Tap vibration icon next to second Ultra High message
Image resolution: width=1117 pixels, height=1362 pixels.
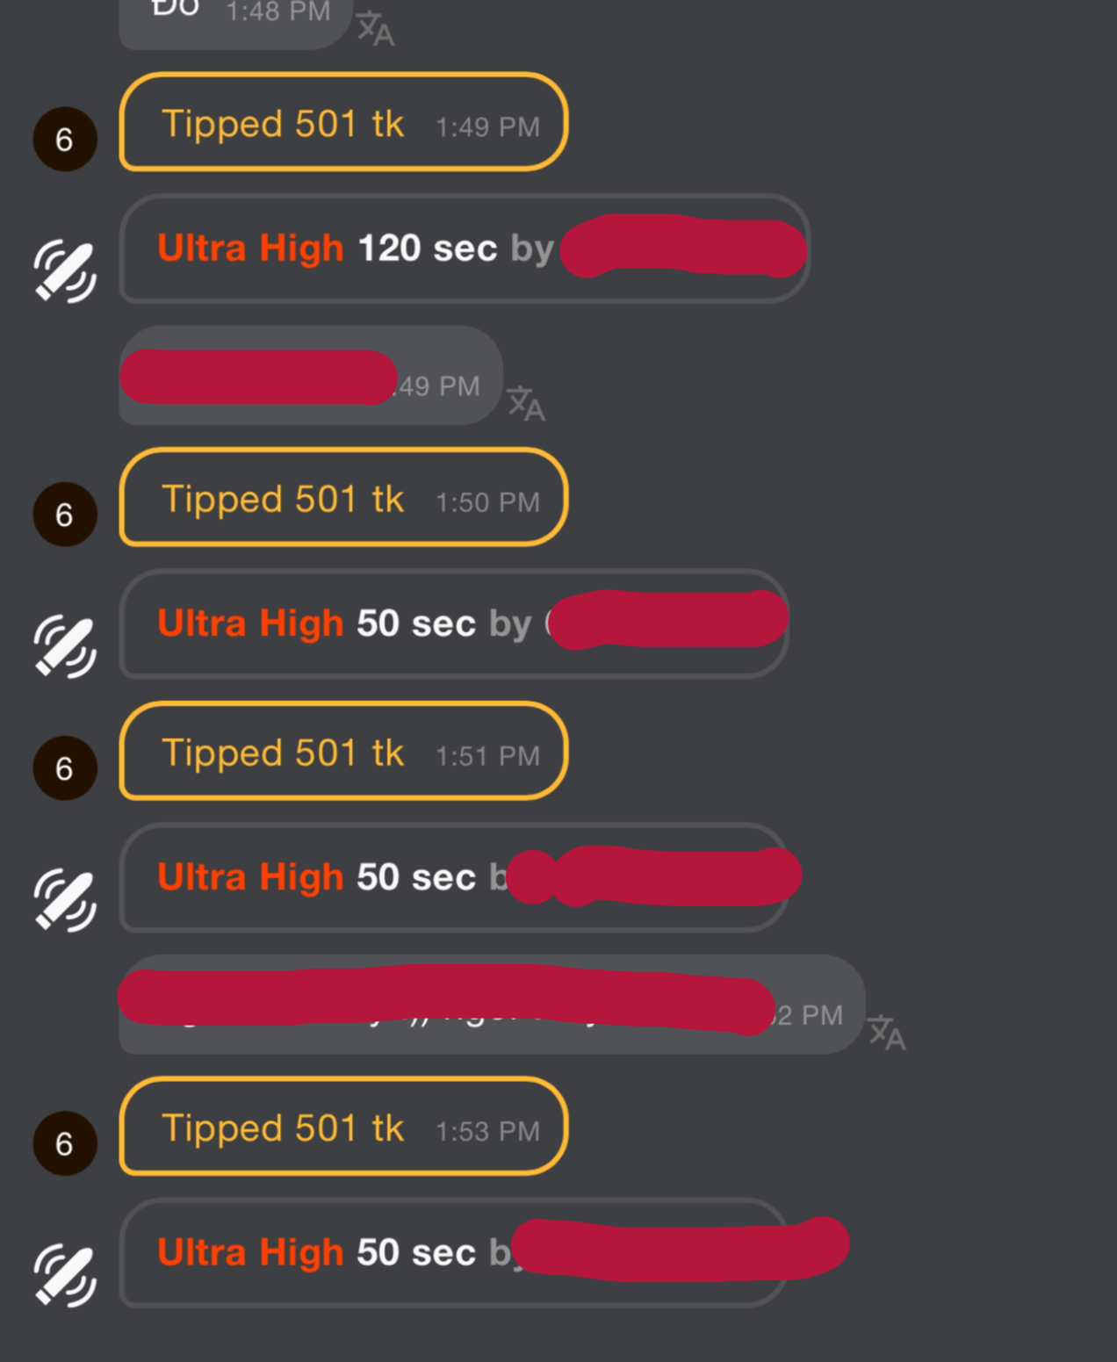pyautogui.click(x=65, y=646)
